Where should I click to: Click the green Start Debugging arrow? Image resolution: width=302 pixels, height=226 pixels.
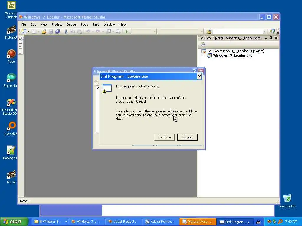[x=127, y=31]
